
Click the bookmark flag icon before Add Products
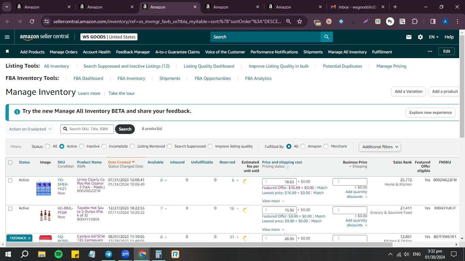coord(7,52)
